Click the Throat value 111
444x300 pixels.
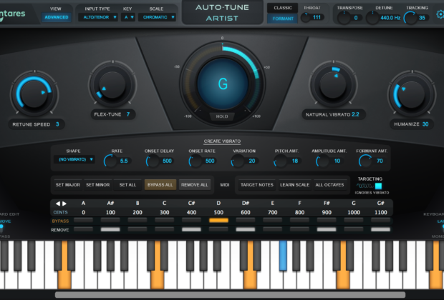(x=317, y=18)
